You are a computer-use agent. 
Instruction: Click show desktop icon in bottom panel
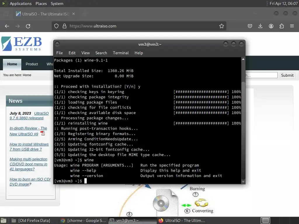[4, 220]
